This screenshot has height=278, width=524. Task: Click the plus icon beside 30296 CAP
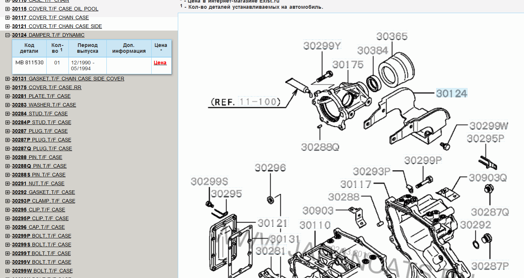coord(7,227)
